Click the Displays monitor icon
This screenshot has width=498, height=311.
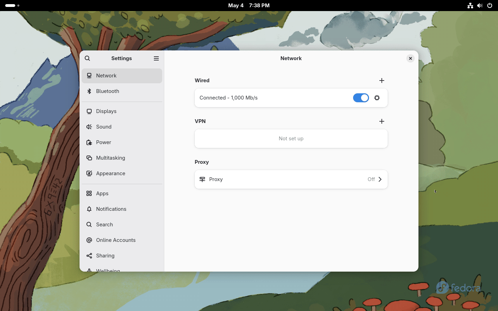[x=89, y=111]
